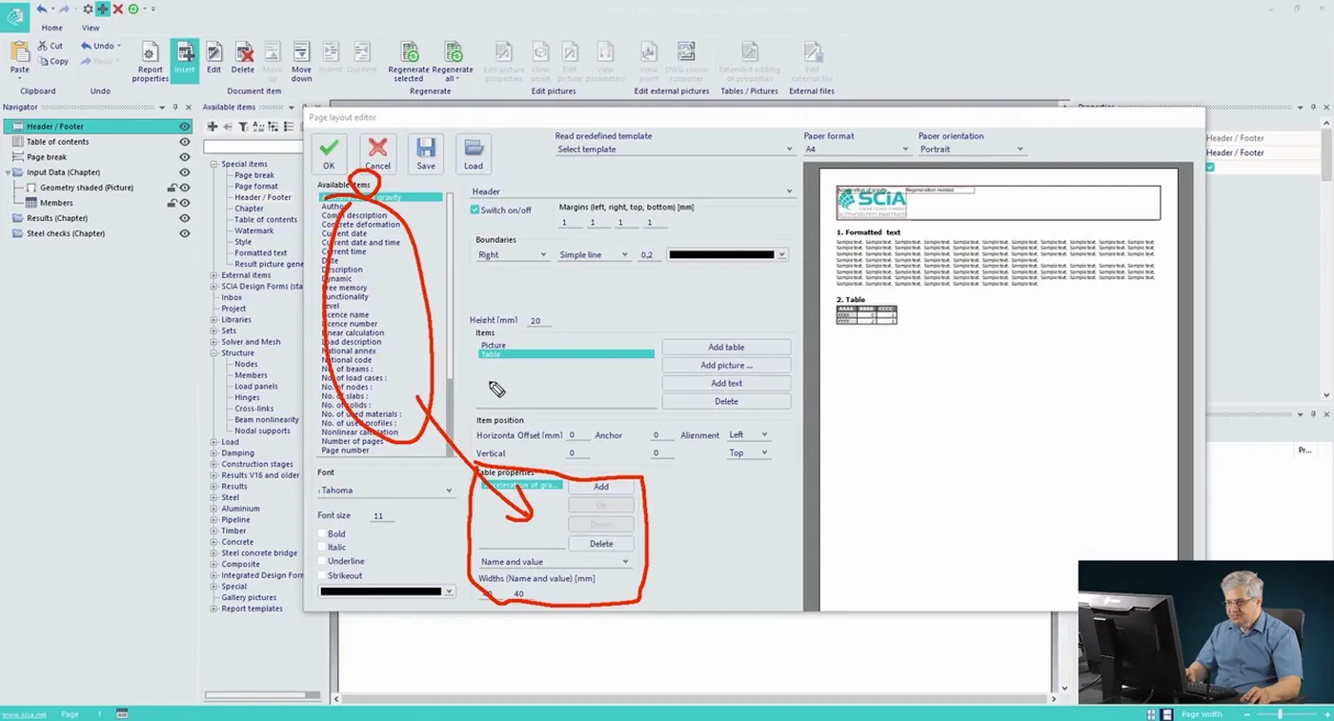Screen dimensions: 1334x721
Task: Open the Simple line style dropdown
Action: pyautogui.click(x=594, y=255)
